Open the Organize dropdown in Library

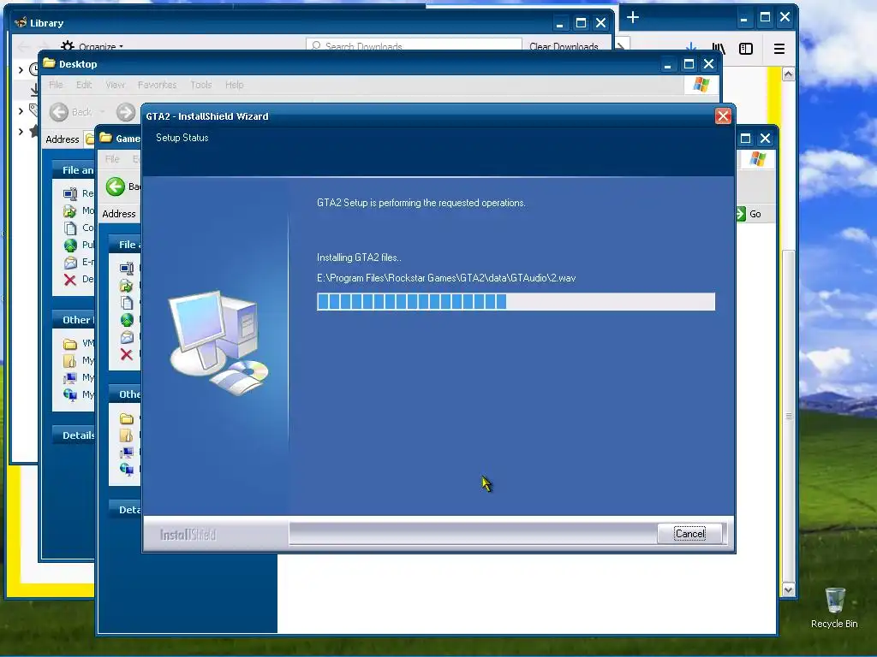click(92, 46)
